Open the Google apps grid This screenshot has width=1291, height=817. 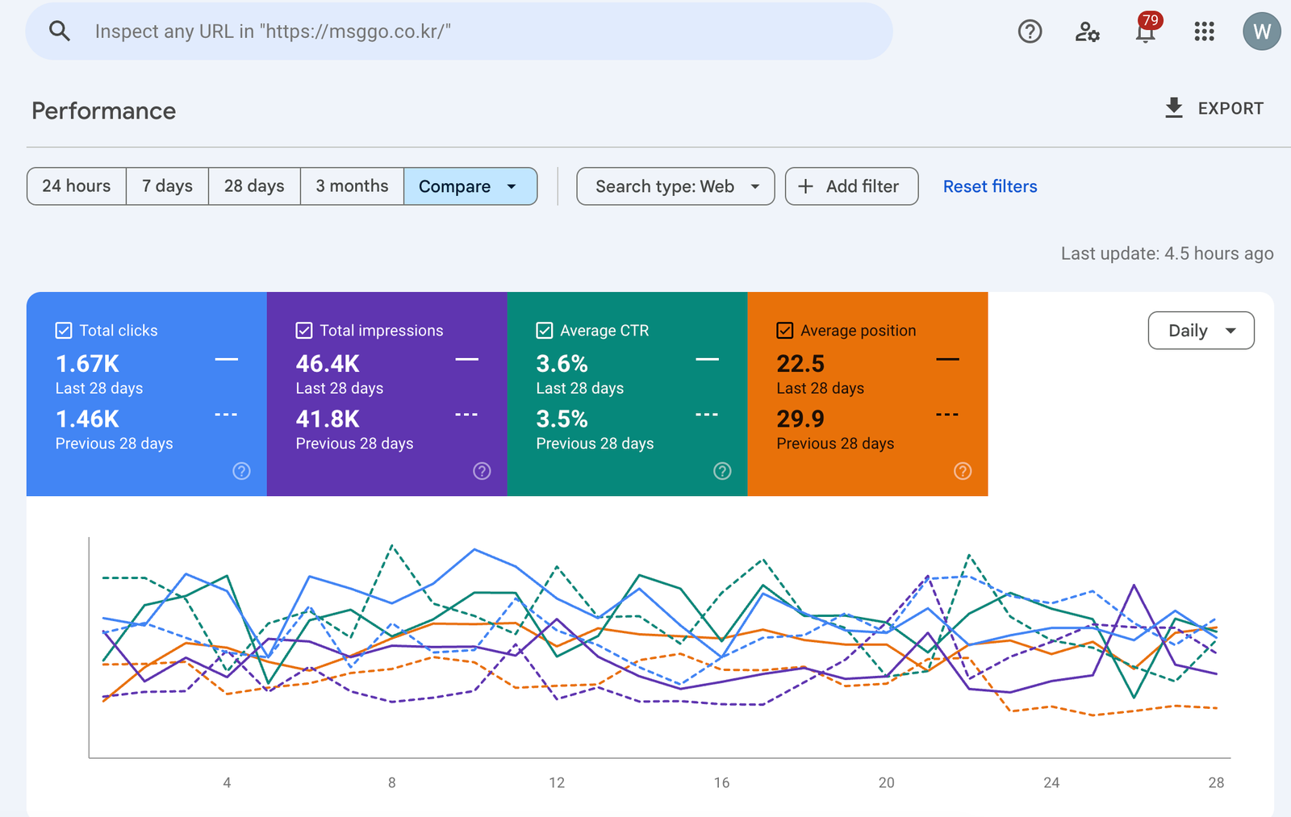click(1204, 31)
